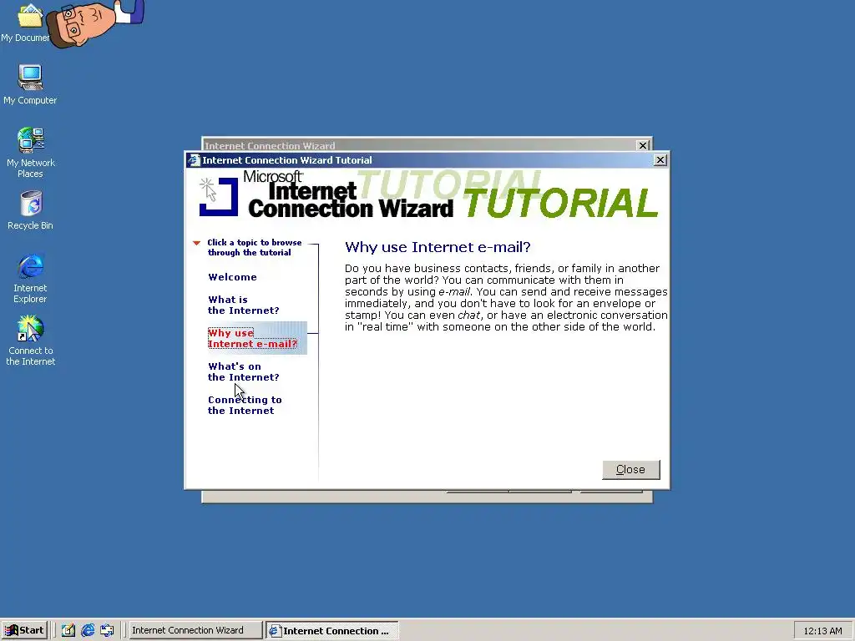Open the Welcome tutorial topic
Screen dimensions: 855x641
click(x=232, y=277)
